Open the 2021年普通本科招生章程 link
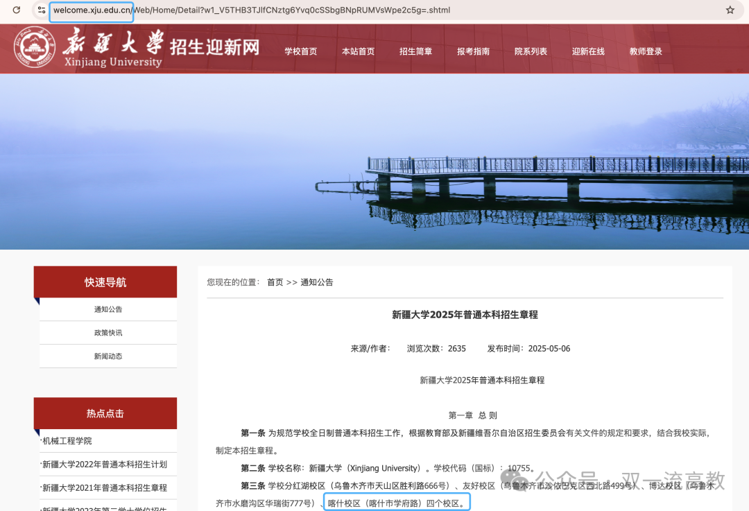 (105, 487)
